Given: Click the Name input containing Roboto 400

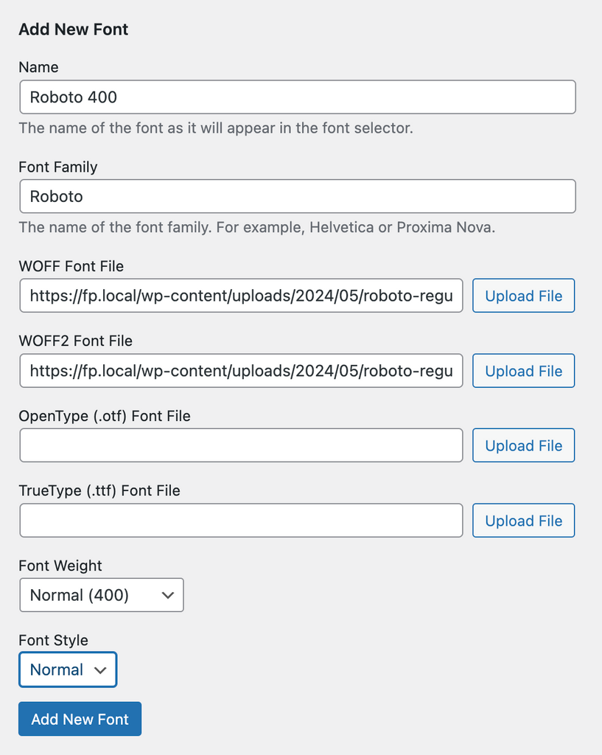Looking at the screenshot, I should tap(297, 97).
